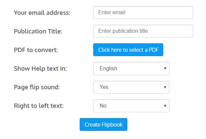Click the 'Enter email' placeholder text

tap(112, 13)
